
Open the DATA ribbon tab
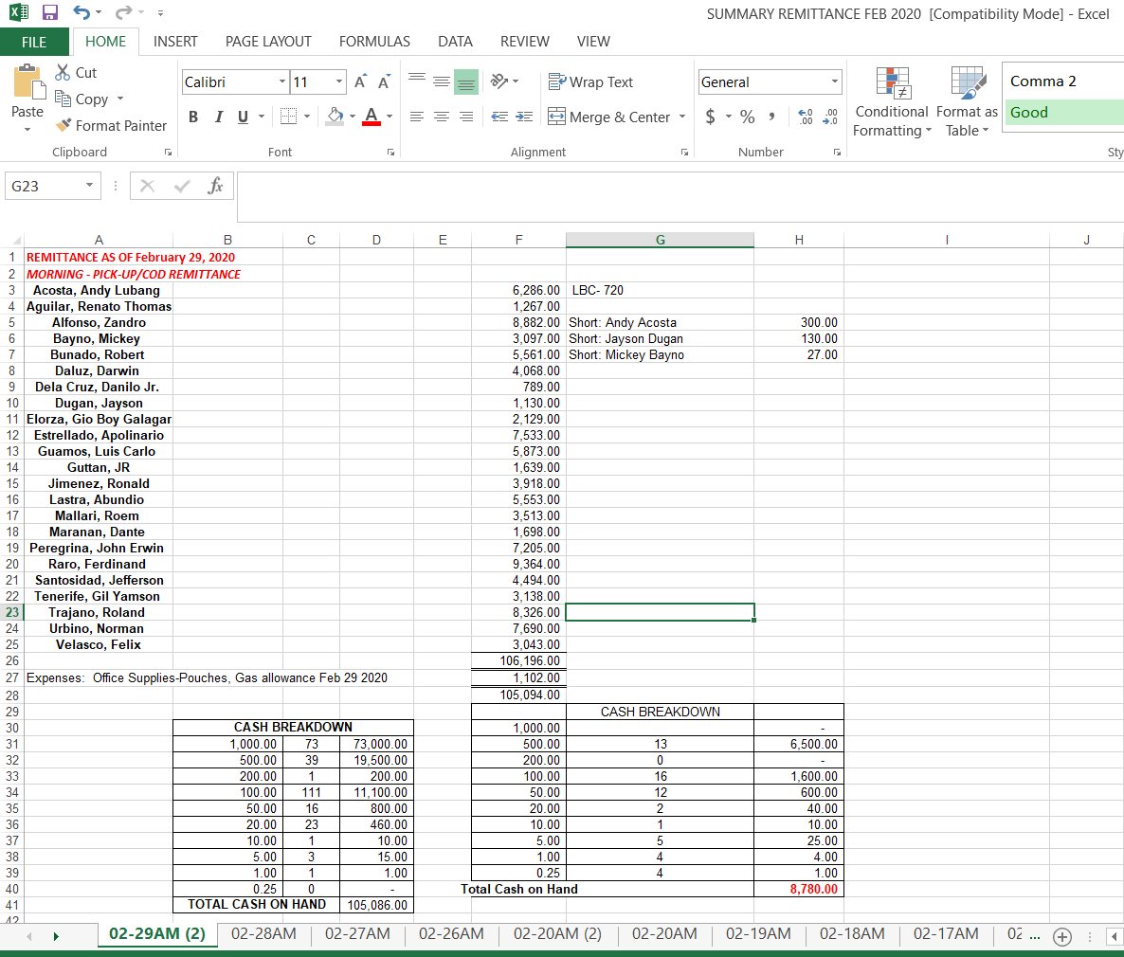click(x=455, y=42)
